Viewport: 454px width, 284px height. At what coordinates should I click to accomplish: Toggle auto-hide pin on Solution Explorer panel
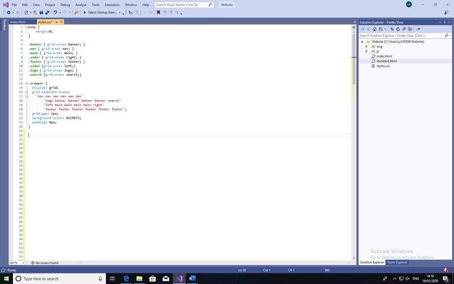click(445, 22)
